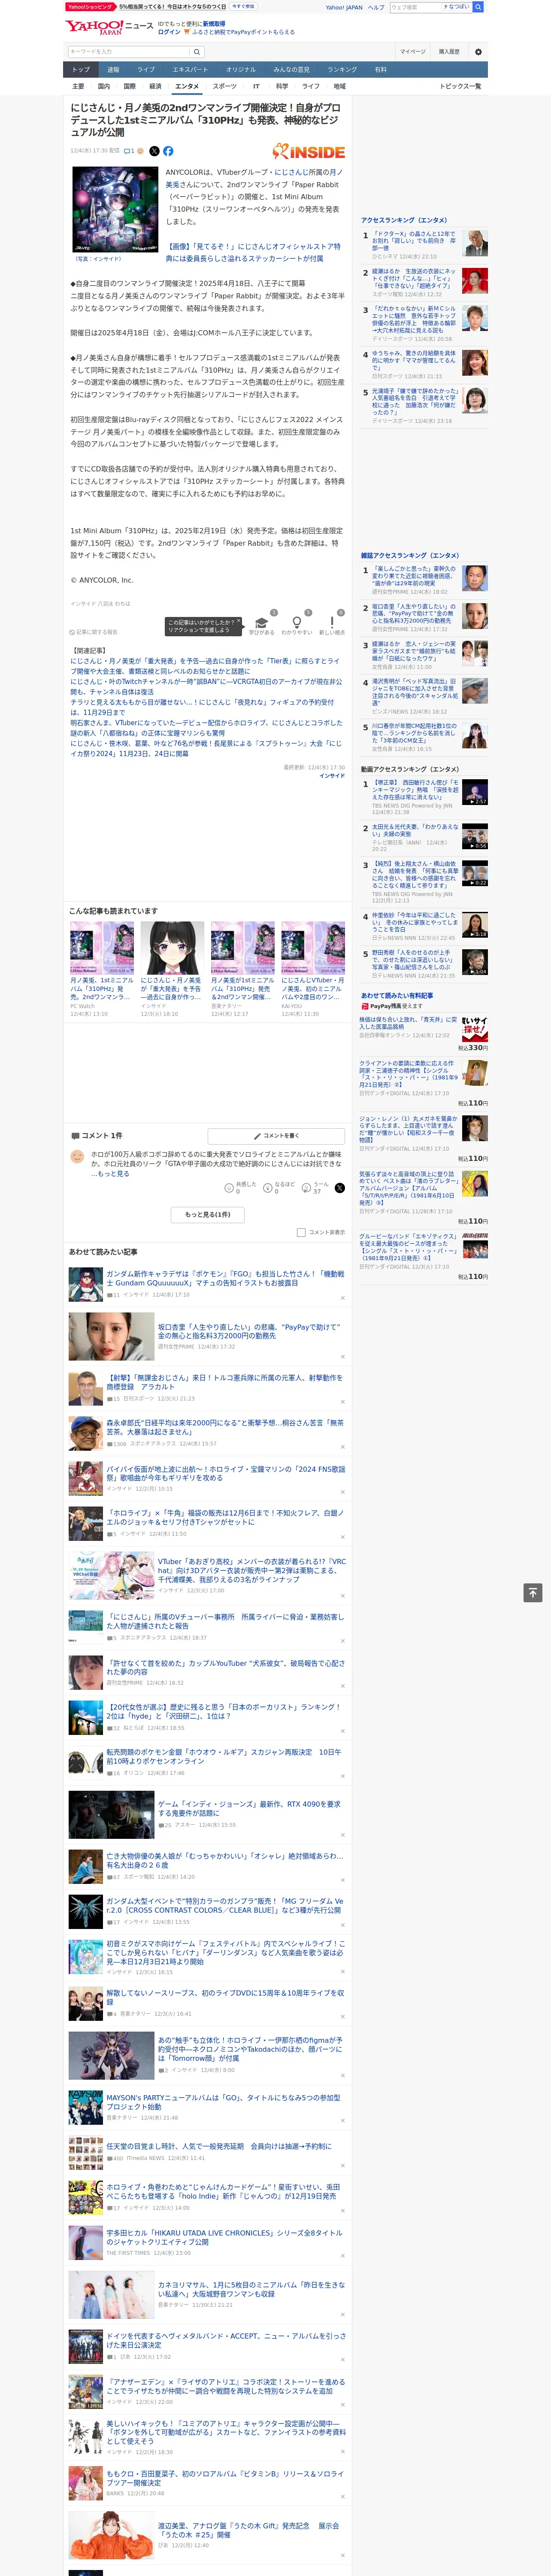Open なつづい dropdown in top search bar
551x2576 pixels.
457,7
